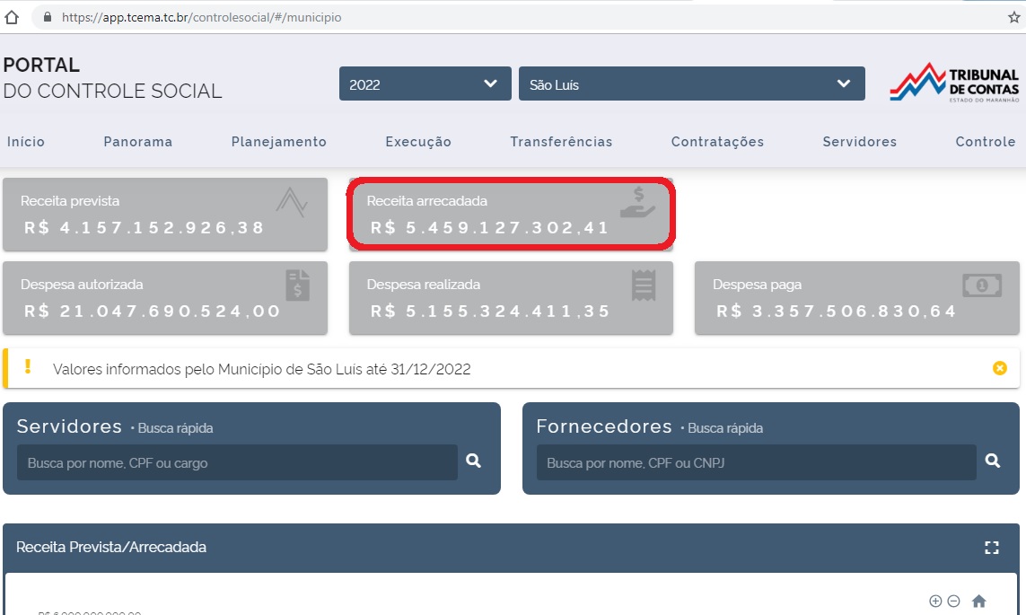The image size is (1026, 615).
Task: Click the browser address bar URL
Action: coord(201,17)
